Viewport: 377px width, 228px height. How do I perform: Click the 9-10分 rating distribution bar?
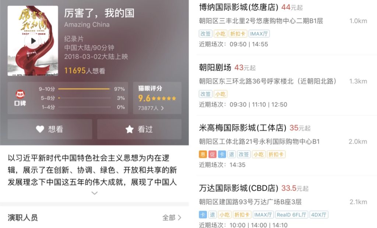point(84,89)
